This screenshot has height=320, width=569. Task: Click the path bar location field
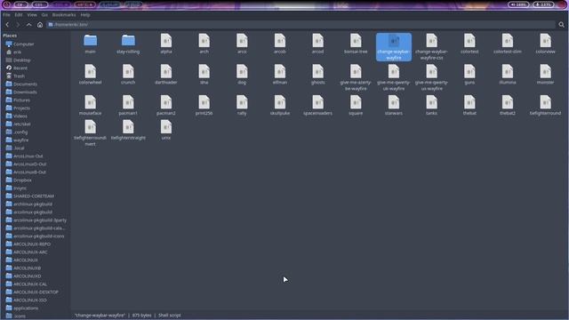click(x=301, y=25)
